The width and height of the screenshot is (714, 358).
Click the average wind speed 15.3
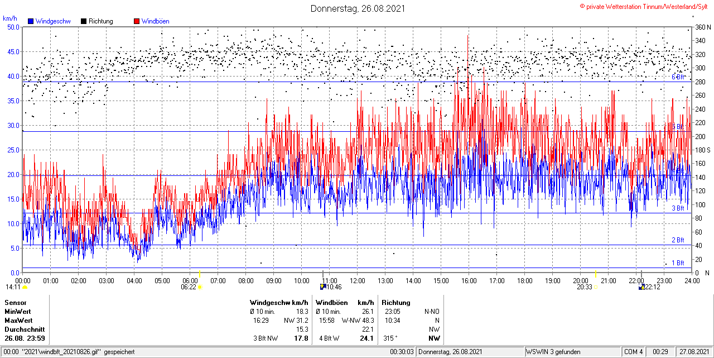coord(302,330)
